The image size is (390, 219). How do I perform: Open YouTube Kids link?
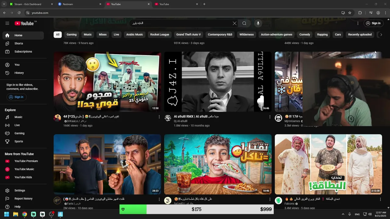coord(23,177)
